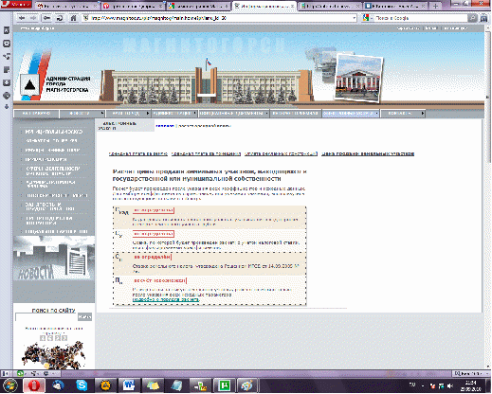Screen dimensions: 492x394
Task: Switch to the tab with the blue favicon
Action: click(x=395, y=6)
